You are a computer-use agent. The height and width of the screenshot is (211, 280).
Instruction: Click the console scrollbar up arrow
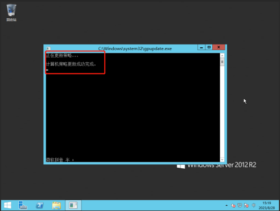[x=222, y=55]
